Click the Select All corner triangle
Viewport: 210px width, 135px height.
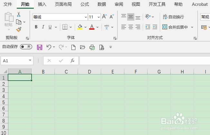click(5, 72)
